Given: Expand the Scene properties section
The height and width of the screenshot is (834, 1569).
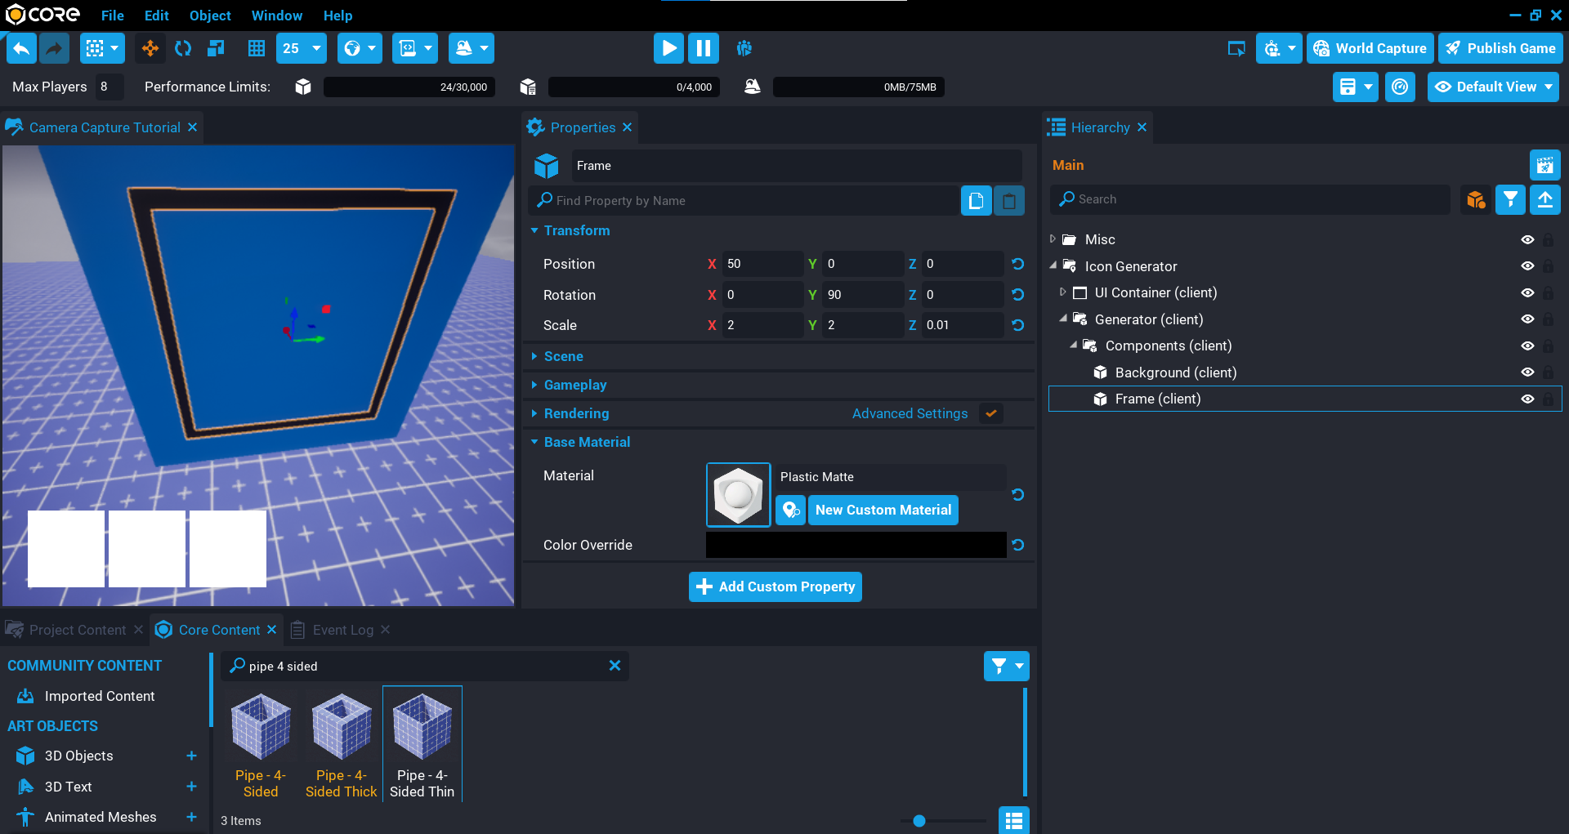Looking at the screenshot, I should click(x=563, y=356).
